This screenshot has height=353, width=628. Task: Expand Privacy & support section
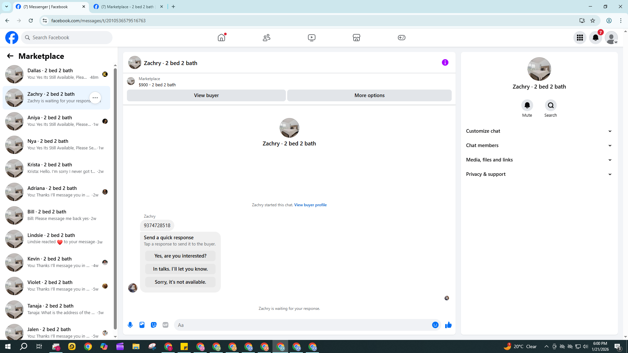click(x=539, y=174)
